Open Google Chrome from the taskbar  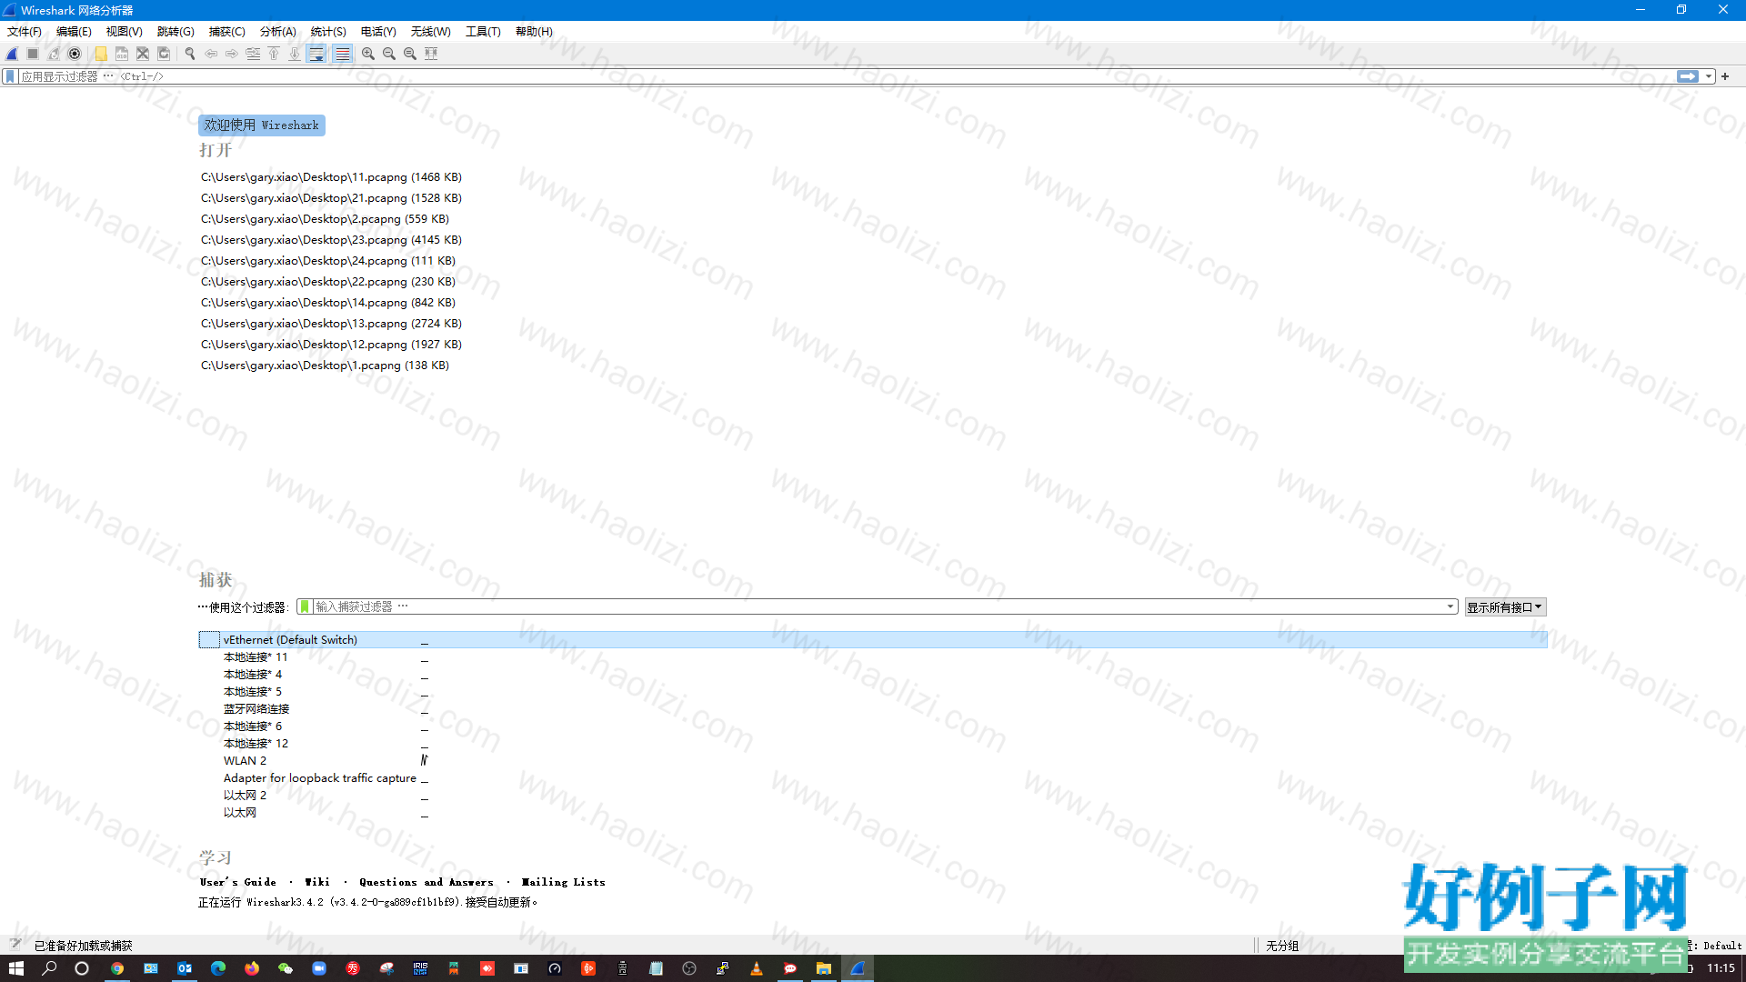(x=117, y=968)
